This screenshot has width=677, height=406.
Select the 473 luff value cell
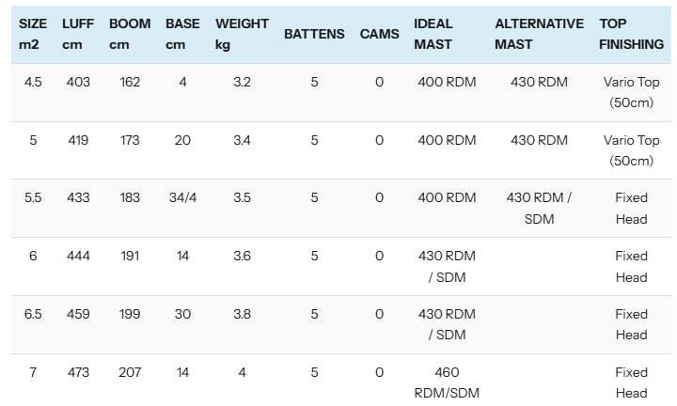coord(78,372)
